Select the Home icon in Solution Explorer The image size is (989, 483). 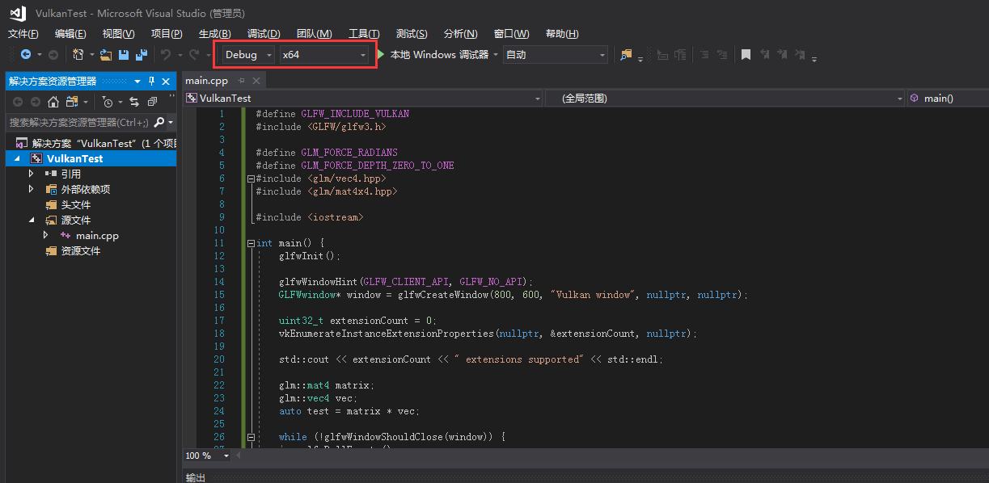click(53, 103)
